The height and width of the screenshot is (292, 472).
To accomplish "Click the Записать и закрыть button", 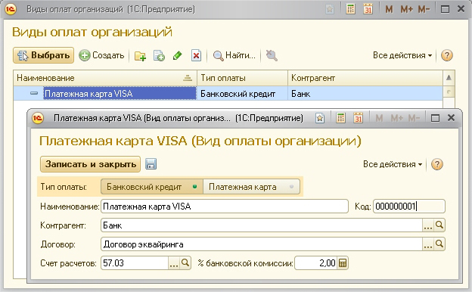I will [x=90, y=164].
